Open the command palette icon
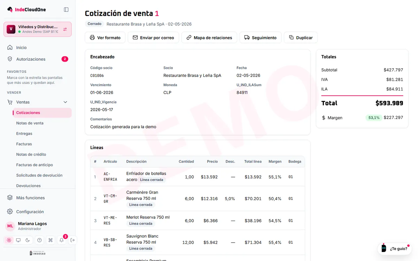The width and height of the screenshot is (418, 261). coord(51,240)
